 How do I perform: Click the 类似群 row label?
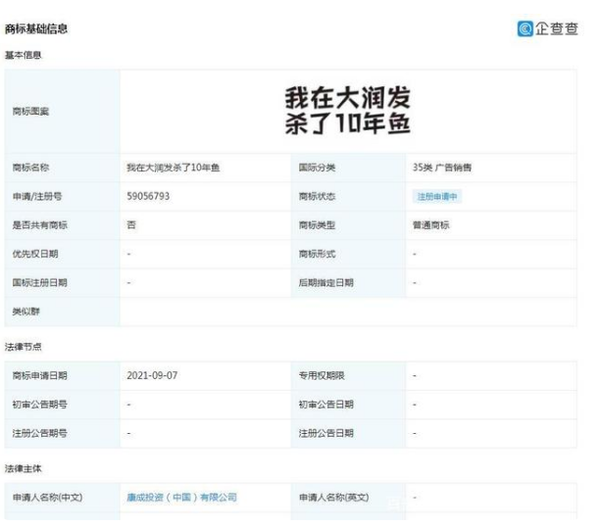click(x=26, y=311)
